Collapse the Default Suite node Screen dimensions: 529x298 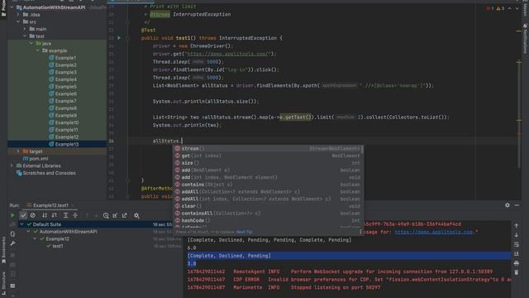[21, 224]
